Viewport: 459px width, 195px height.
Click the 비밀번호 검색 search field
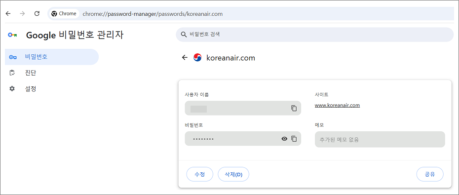click(315, 35)
